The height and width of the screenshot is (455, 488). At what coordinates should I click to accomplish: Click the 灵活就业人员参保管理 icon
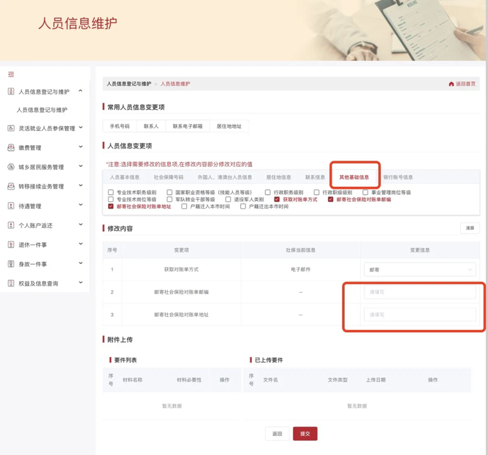[x=11, y=128]
